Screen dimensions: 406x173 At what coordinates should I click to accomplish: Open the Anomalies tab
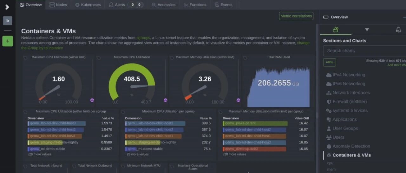pos(163,5)
